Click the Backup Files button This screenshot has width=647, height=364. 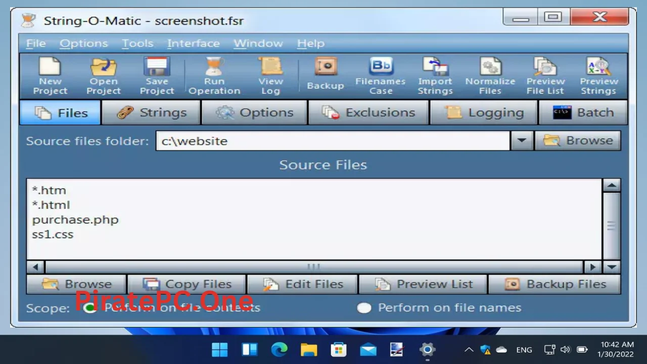(554, 284)
